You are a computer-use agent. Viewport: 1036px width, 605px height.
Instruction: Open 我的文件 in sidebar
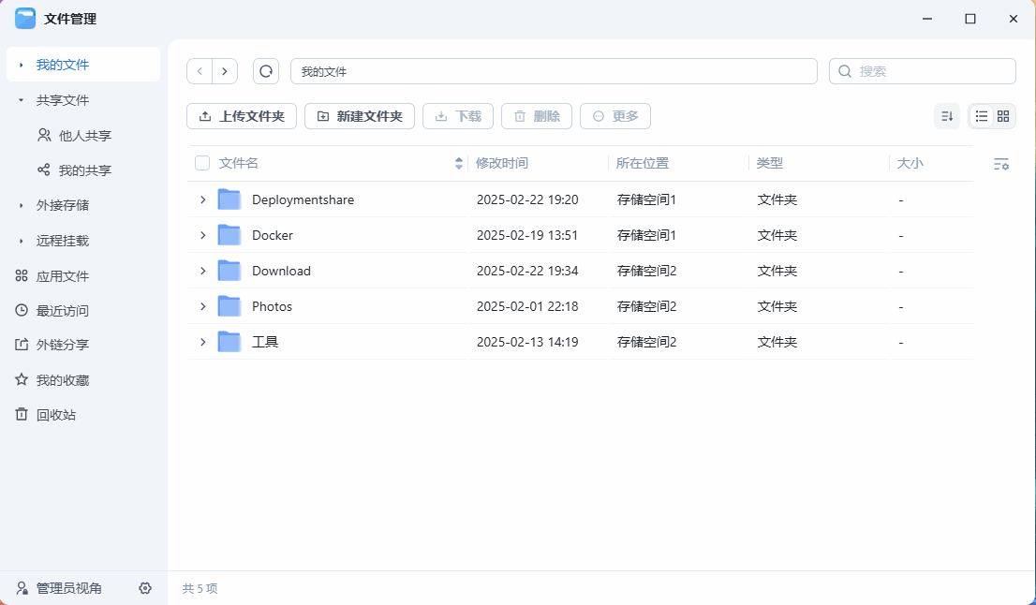(x=83, y=65)
